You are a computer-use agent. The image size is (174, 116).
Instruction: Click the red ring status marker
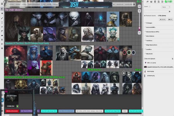pos(124,52)
